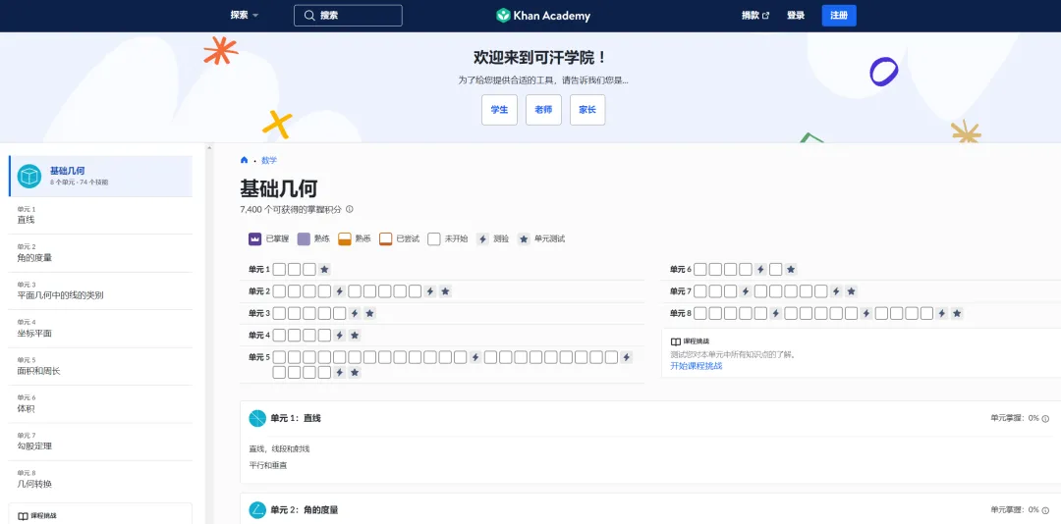Open lesson 平行和垂直
Viewport: 1061px width, 524px height.
pos(268,465)
